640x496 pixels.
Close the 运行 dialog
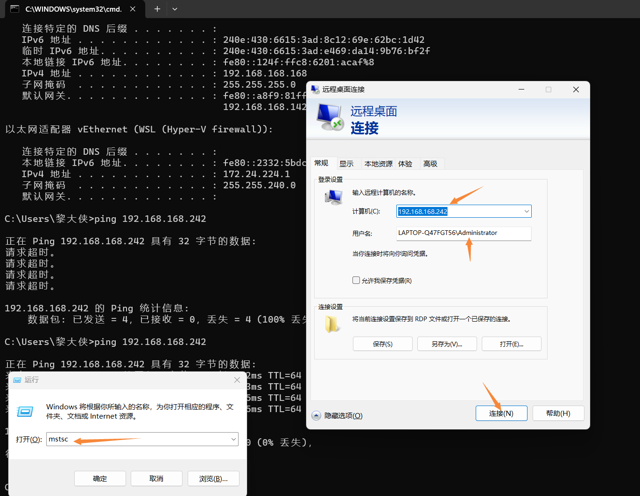pyautogui.click(x=237, y=380)
